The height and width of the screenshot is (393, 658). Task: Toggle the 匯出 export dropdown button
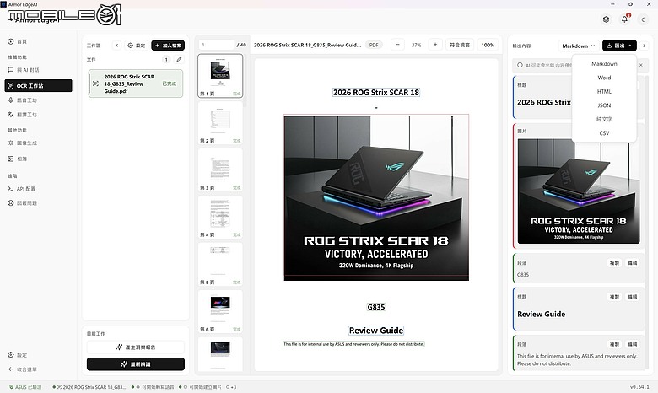(619, 46)
